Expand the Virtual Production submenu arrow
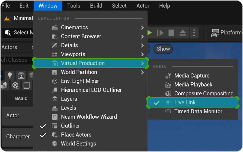The width and height of the screenshot is (243, 152). 142,63
